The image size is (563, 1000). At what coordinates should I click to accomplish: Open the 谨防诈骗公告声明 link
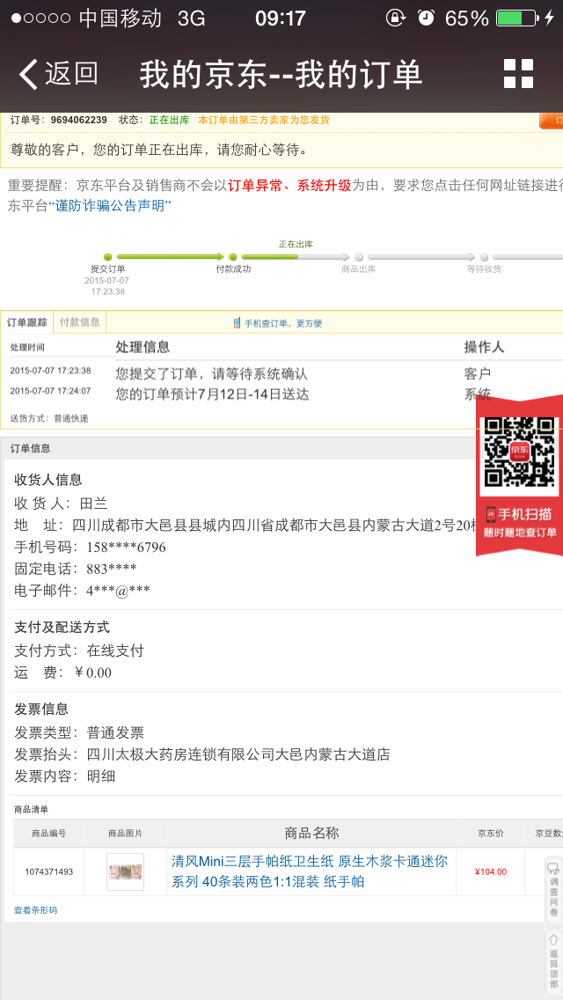[110, 206]
